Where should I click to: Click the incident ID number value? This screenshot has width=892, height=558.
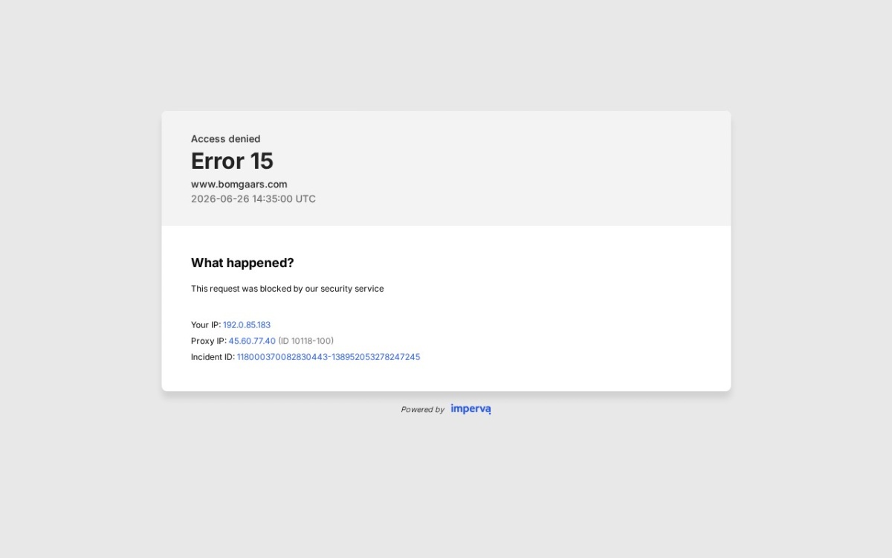coord(329,357)
